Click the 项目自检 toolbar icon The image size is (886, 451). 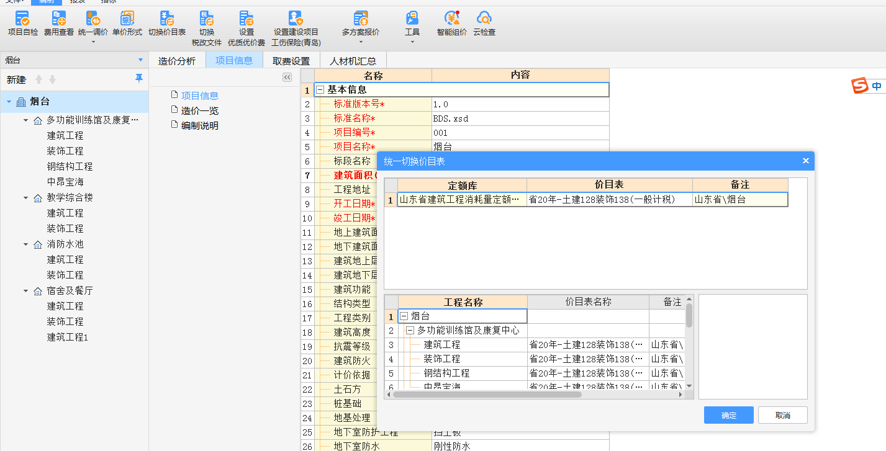[x=22, y=24]
